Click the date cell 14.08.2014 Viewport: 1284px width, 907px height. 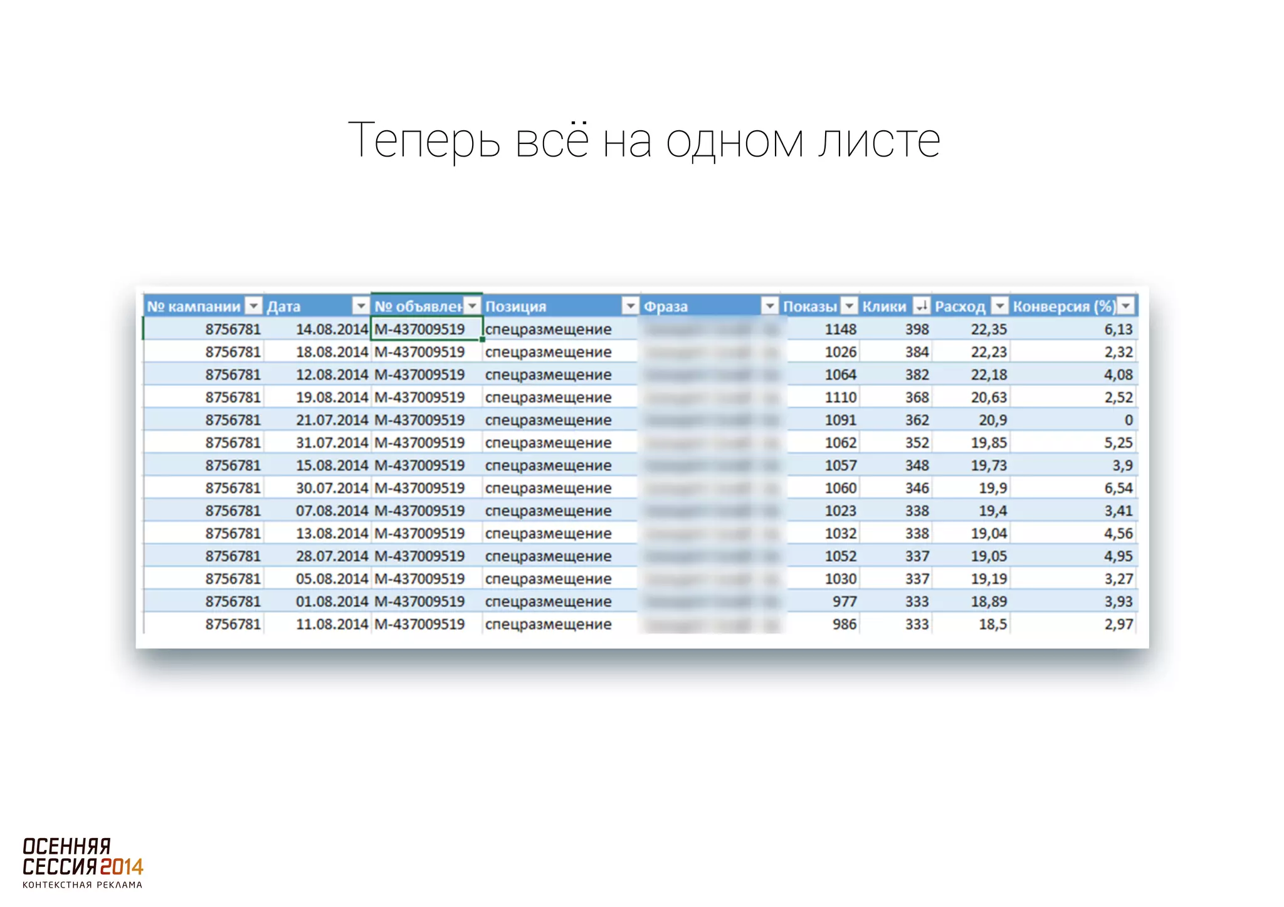tap(317, 329)
